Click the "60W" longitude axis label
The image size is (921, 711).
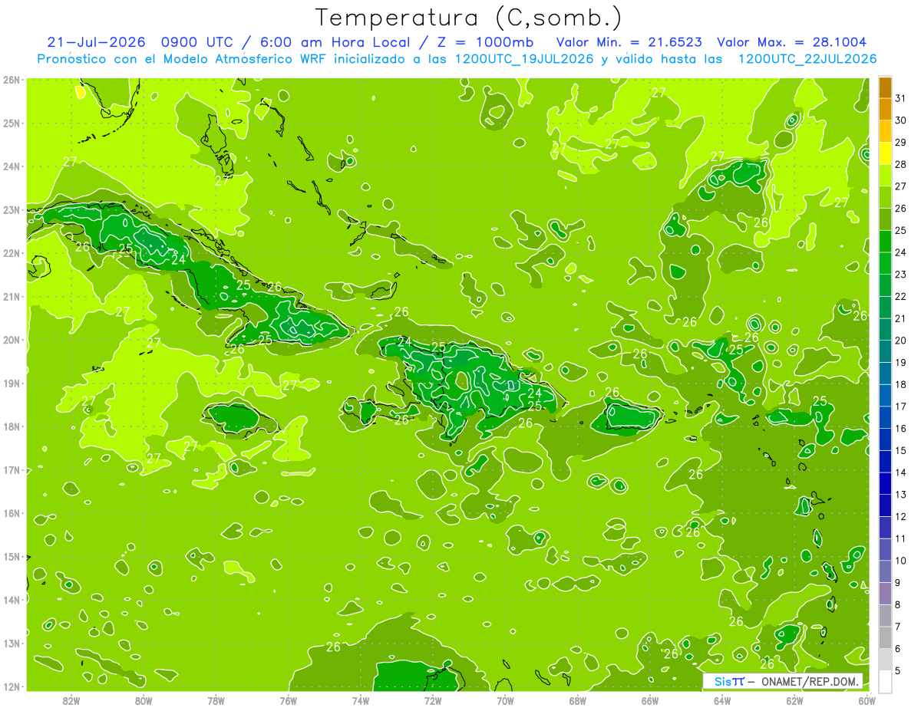(x=867, y=700)
